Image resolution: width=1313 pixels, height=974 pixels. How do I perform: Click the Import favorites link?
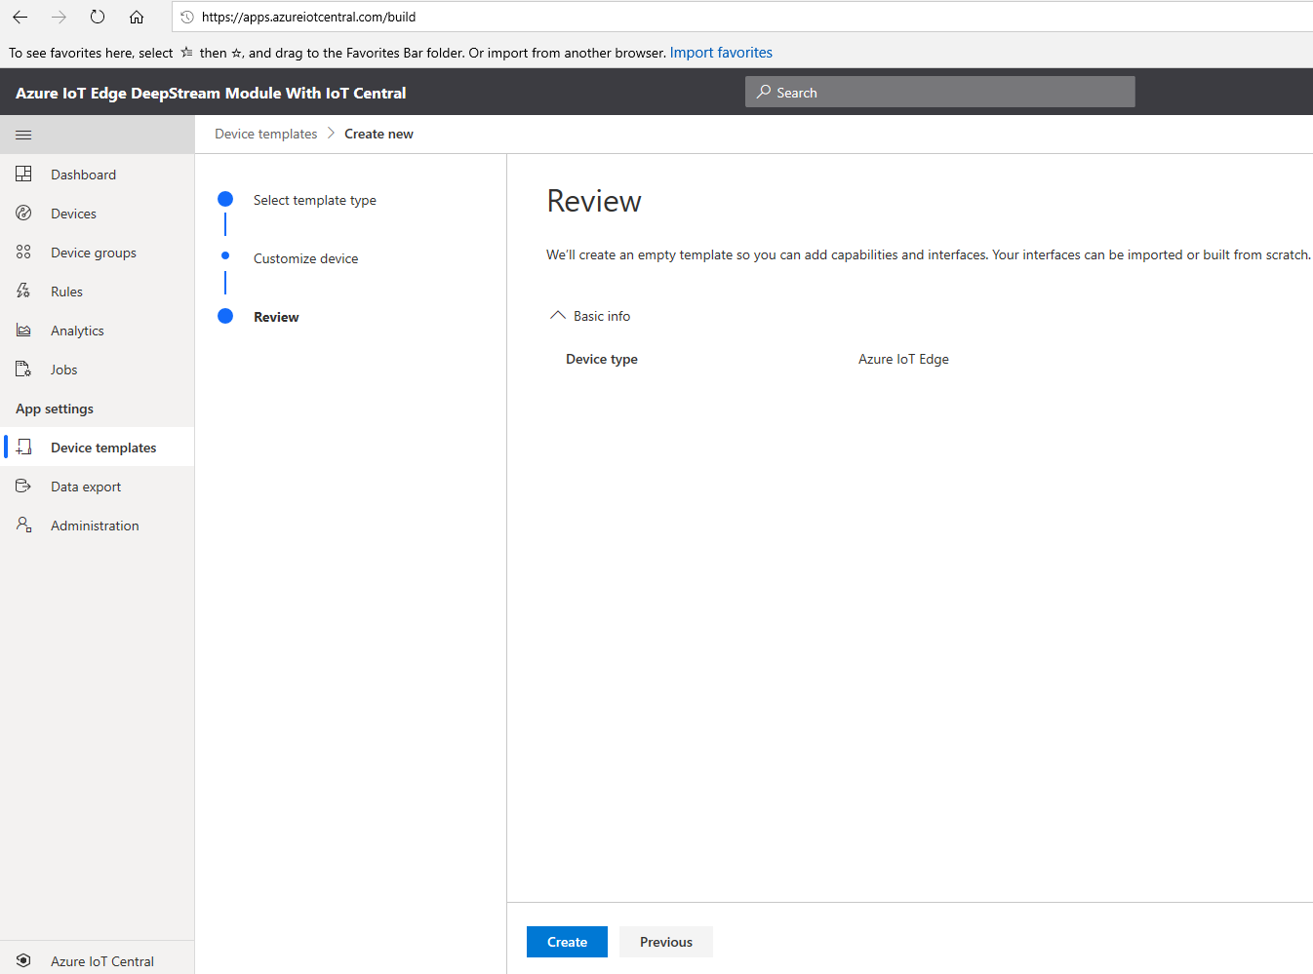click(x=721, y=53)
